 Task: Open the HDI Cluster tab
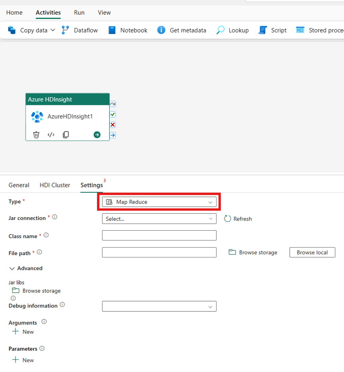coord(55,185)
